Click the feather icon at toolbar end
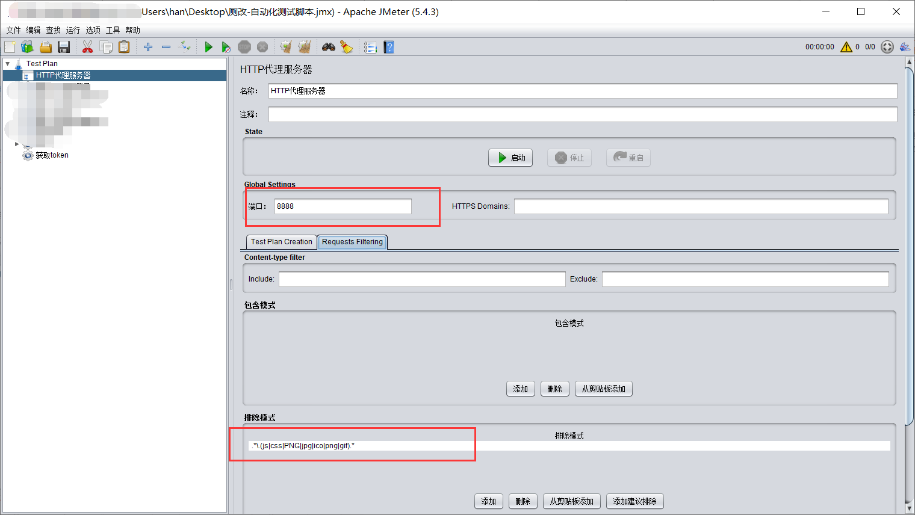 pos(905,47)
